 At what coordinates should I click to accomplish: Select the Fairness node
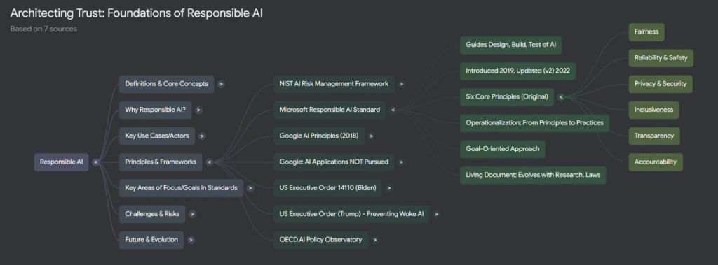(646, 32)
